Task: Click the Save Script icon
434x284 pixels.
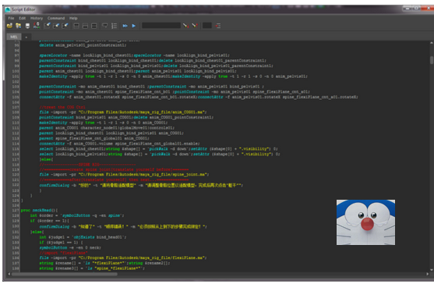Action: [27, 26]
